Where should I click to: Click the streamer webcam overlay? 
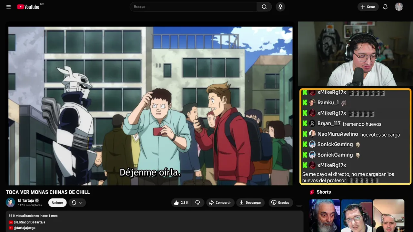click(x=355, y=54)
